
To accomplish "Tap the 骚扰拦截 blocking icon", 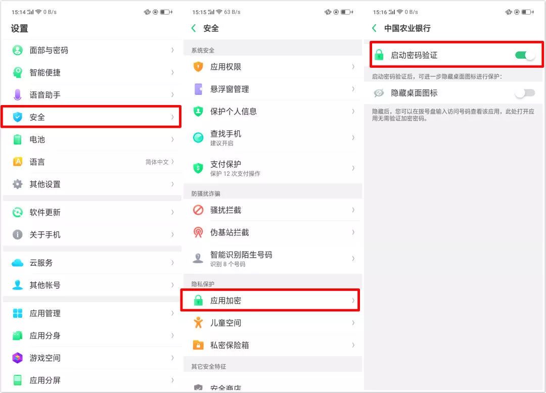I will [198, 210].
